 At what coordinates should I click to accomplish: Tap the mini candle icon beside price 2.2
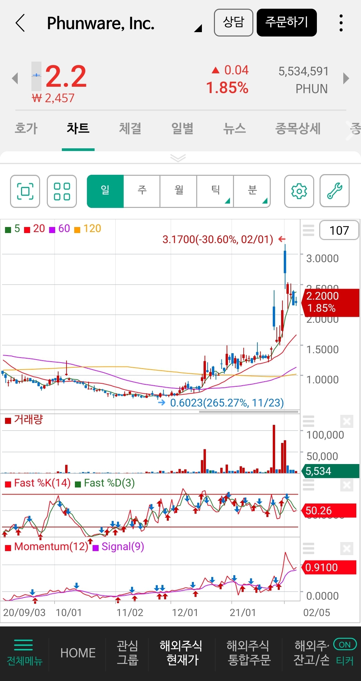[x=36, y=76]
